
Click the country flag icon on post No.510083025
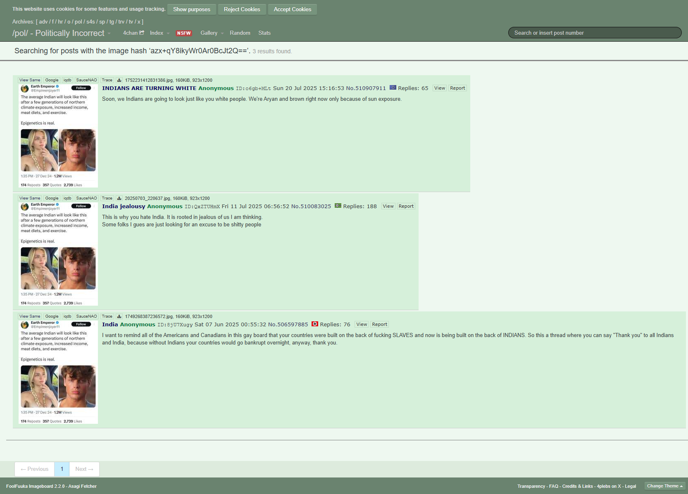click(338, 206)
